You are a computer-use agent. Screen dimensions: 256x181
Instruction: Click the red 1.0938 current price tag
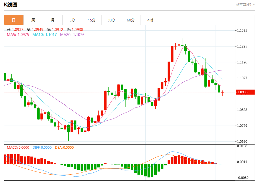(x=245, y=92)
